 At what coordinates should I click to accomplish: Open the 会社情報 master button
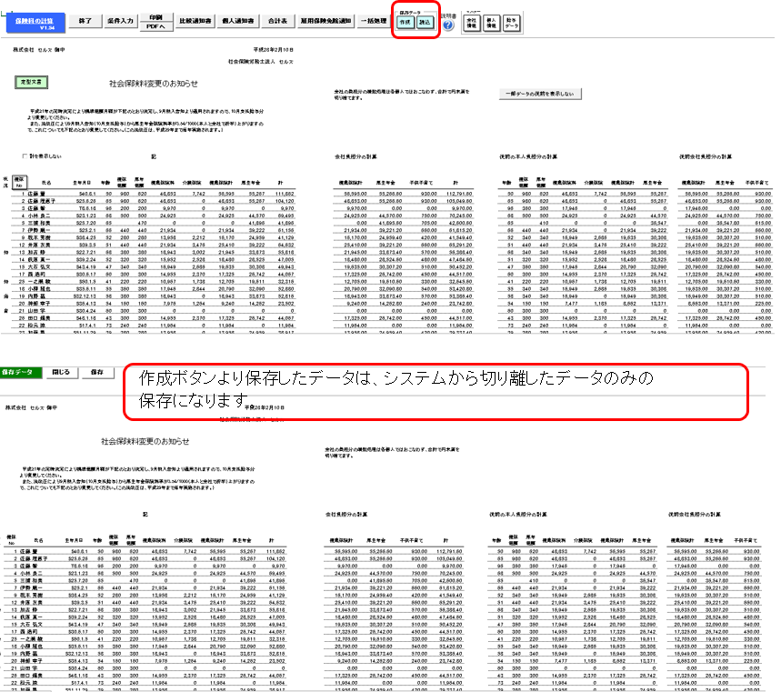tap(472, 23)
